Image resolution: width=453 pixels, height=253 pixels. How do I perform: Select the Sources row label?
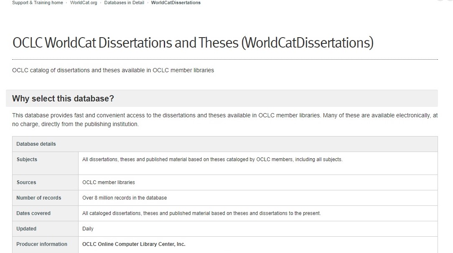point(26,182)
